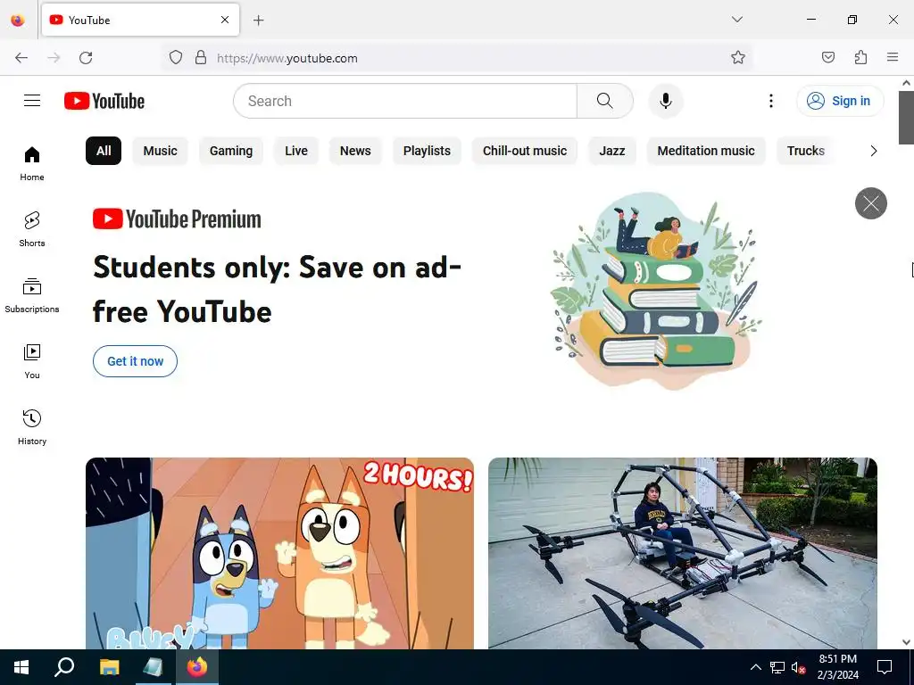The image size is (914, 685).
Task: Go to Home in sidebar
Action: tap(32, 163)
